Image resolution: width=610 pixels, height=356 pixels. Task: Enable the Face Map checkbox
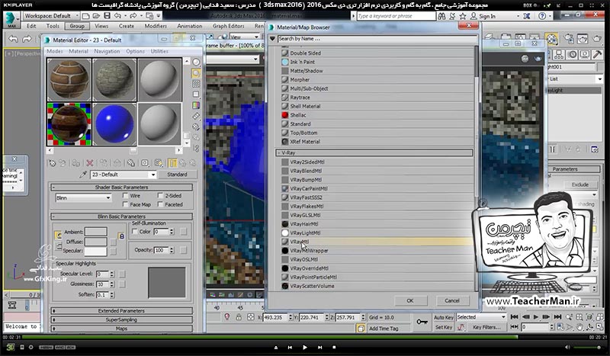(125, 204)
